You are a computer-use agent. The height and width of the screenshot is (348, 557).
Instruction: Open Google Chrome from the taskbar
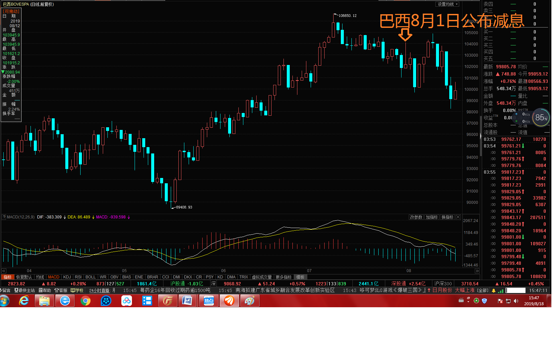coord(85,301)
